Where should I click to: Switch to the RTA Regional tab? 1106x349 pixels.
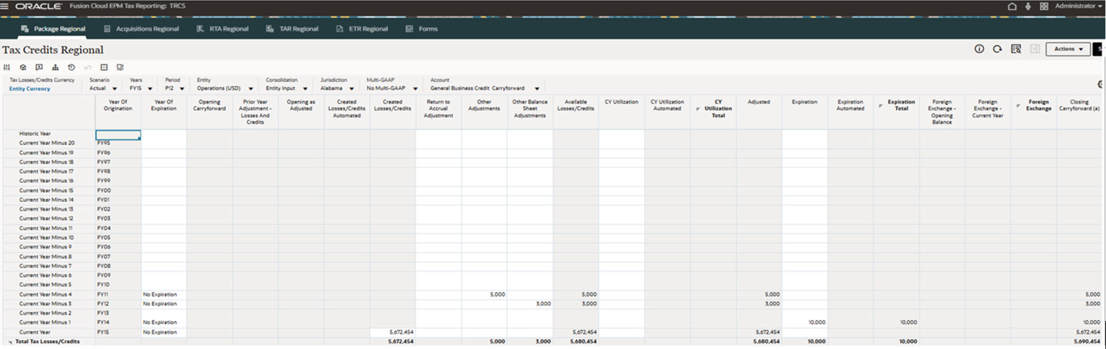click(x=222, y=29)
